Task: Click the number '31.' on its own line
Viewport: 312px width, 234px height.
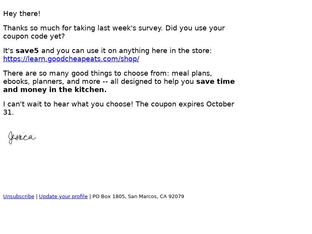Action: (8, 112)
